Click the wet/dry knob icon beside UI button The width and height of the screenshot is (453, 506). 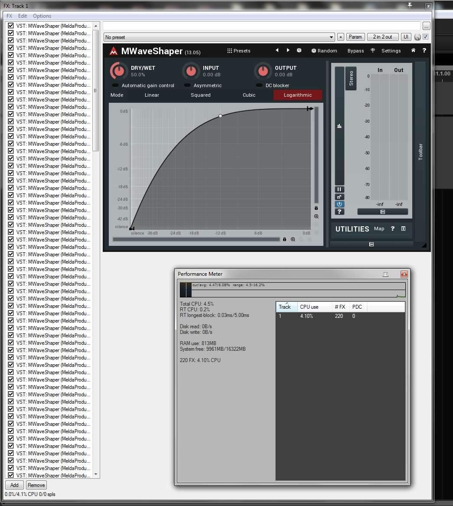[417, 37]
